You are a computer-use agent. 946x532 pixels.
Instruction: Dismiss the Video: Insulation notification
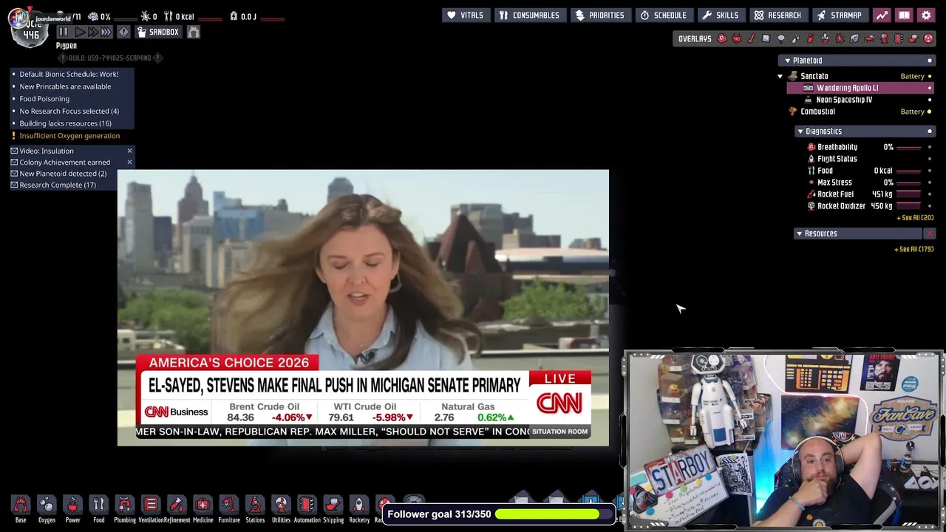[x=129, y=151]
